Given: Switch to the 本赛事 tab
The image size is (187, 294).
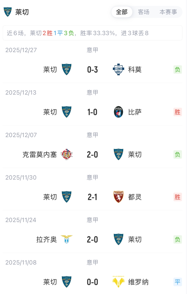Looking at the screenshot, I should 168,12.
